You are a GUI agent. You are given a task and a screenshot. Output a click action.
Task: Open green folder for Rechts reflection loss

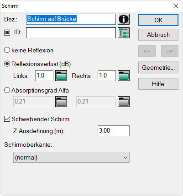coord(124,76)
